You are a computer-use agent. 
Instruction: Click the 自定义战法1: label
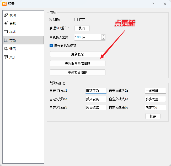59,91
